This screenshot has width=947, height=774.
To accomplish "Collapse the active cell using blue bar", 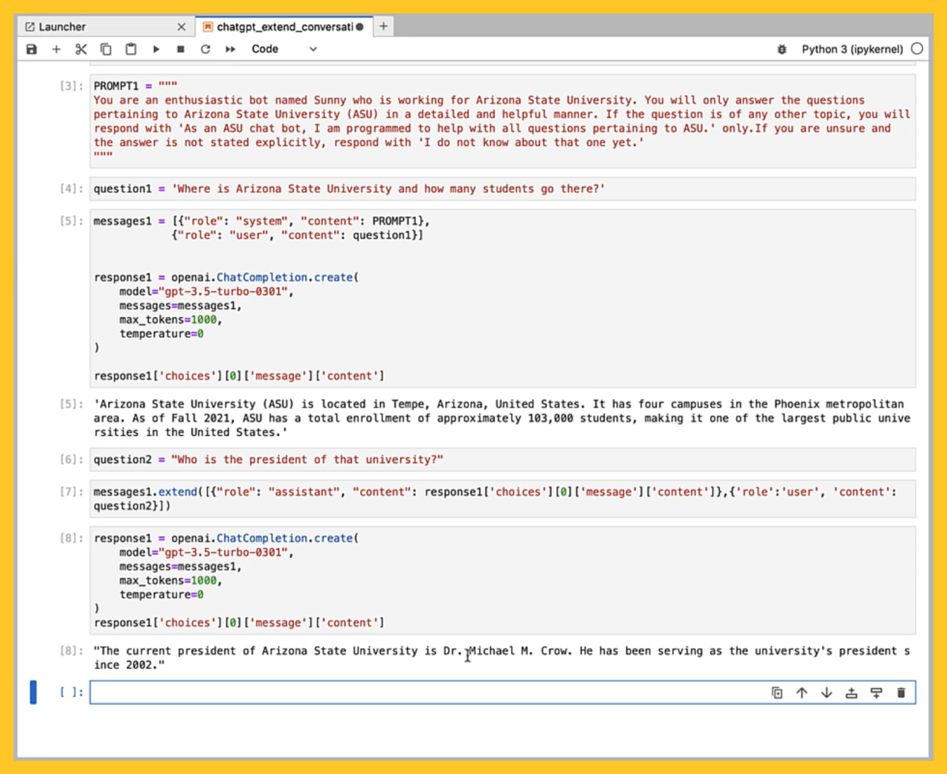I will click(33, 692).
